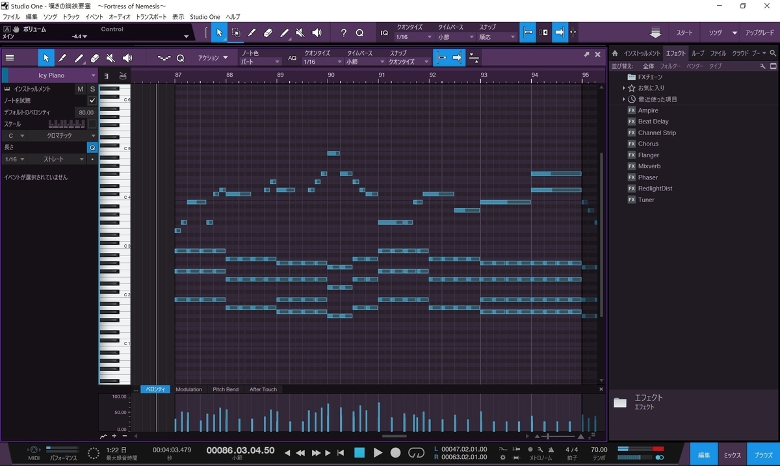Click the editor horizontal scrollbar

pyautogui.click(x=394, y=436)
